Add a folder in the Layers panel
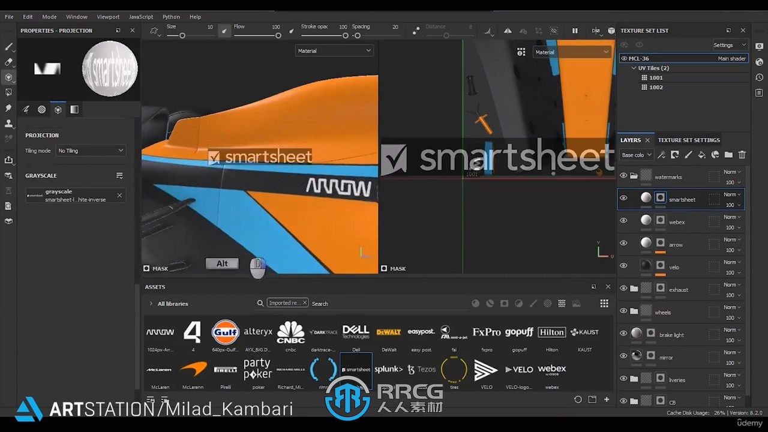Image resolution: width=768 pixels, height=432 pixels. (x=728, y=155)
